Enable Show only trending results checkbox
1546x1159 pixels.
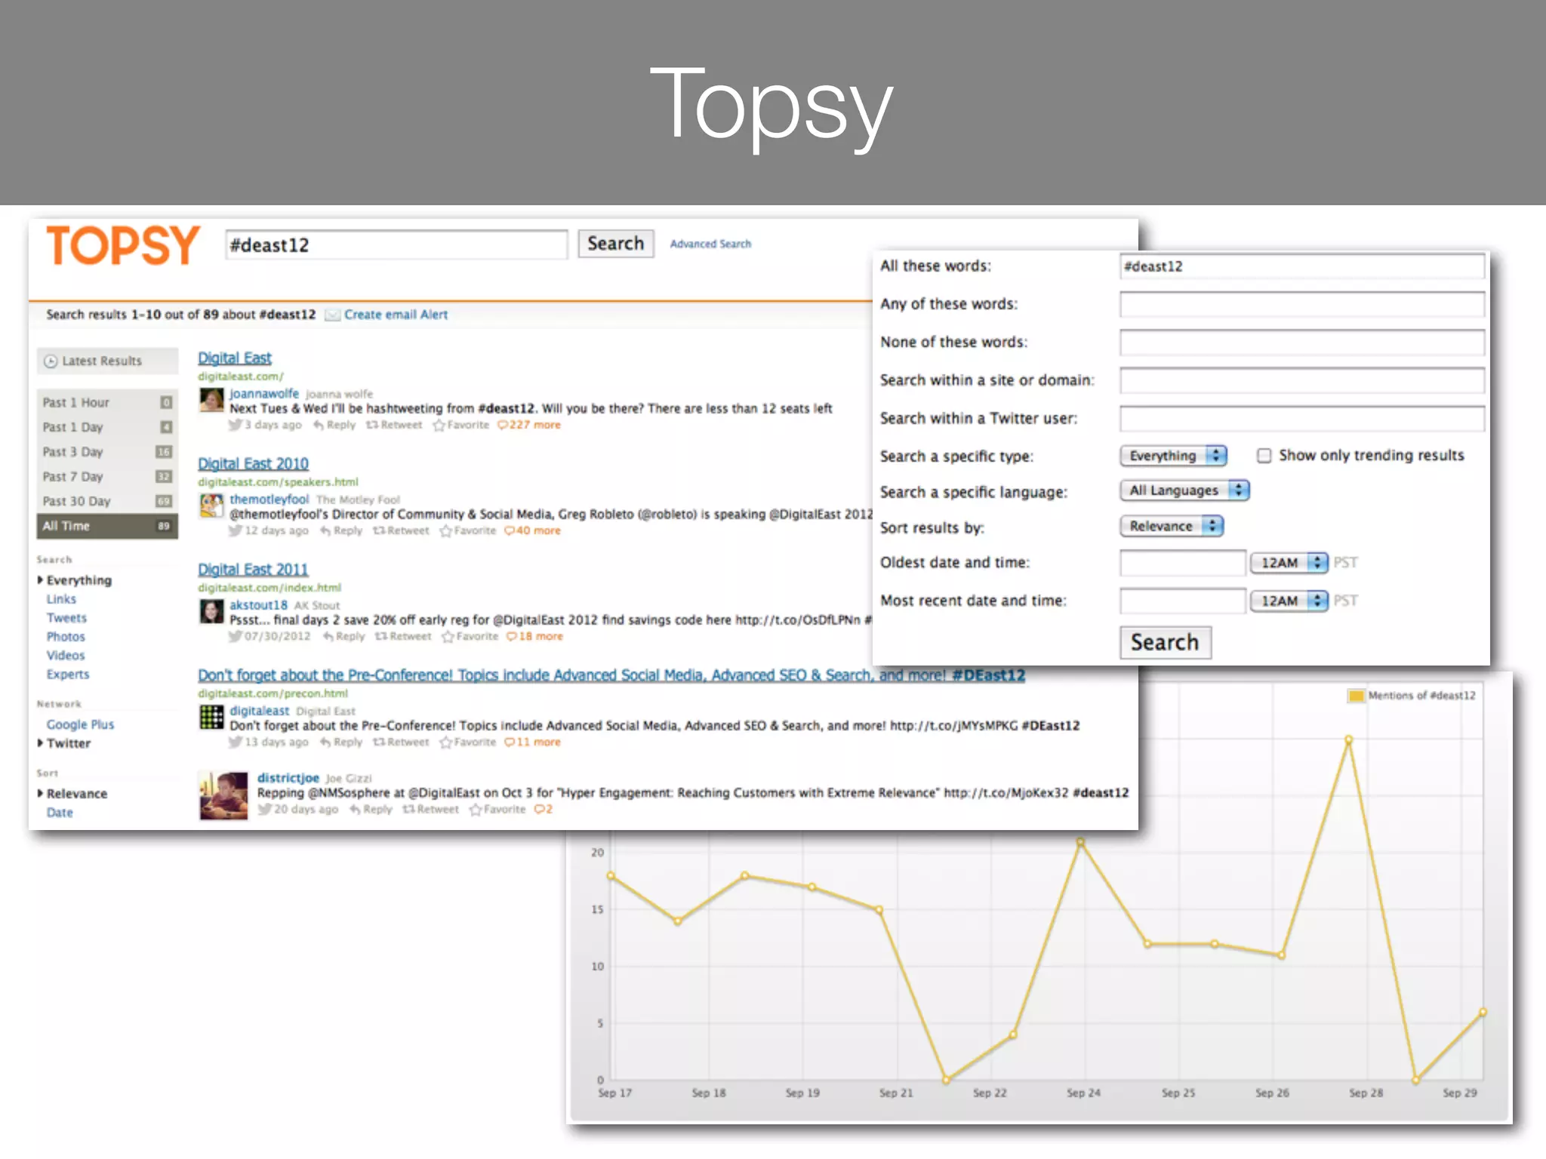tap(1264, 455)
